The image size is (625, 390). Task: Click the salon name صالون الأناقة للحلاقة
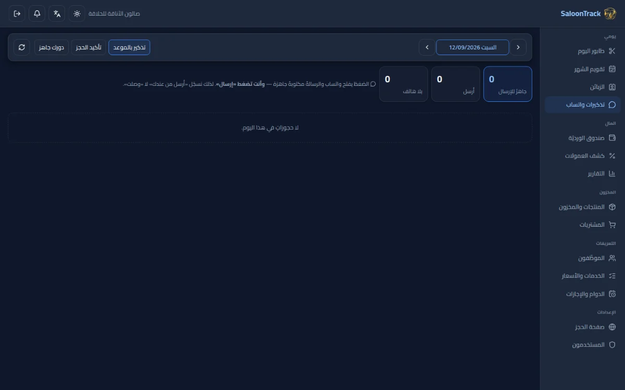(114, 14)
